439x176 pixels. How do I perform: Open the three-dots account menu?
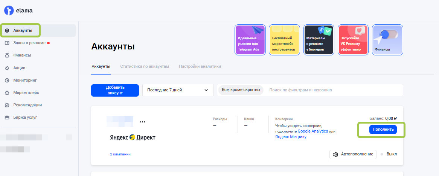[142, 122]
